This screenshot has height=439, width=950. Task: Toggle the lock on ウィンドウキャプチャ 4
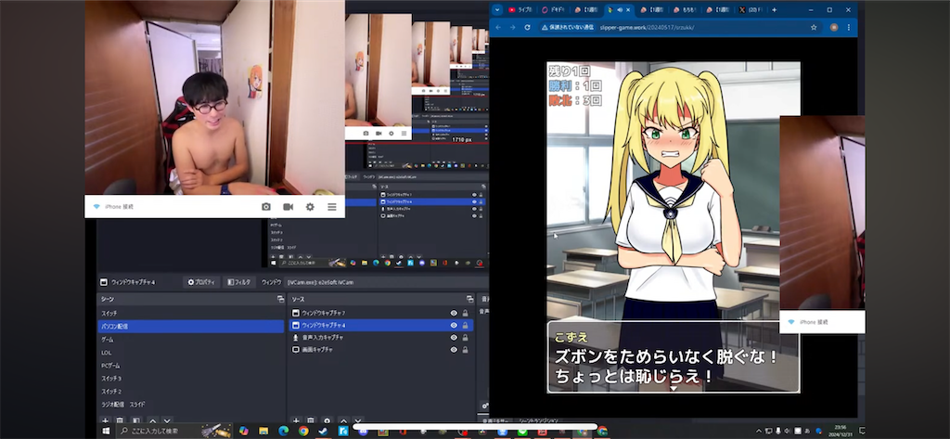(466, 326)
